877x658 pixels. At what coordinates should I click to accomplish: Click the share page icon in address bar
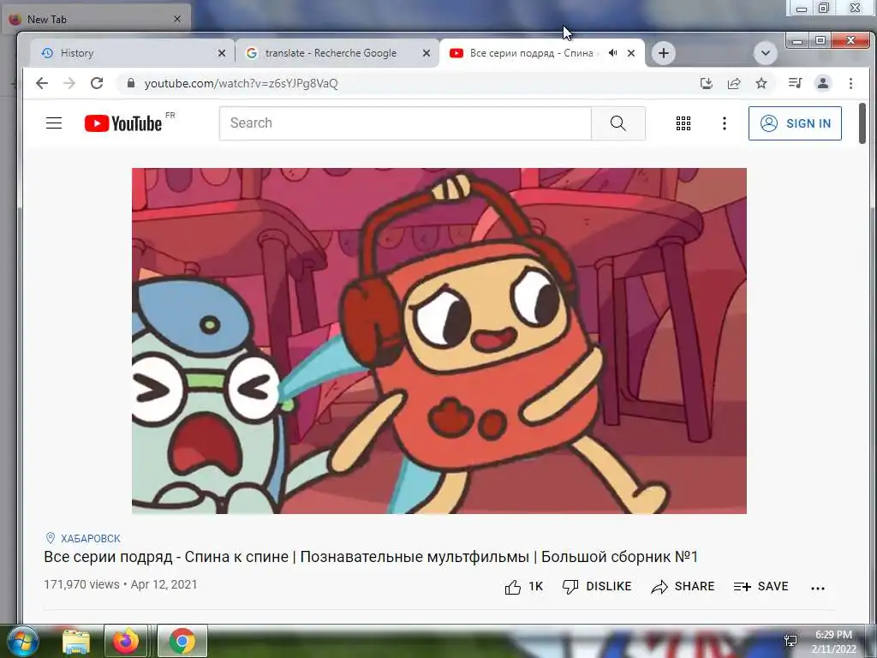tap(734, 83)
